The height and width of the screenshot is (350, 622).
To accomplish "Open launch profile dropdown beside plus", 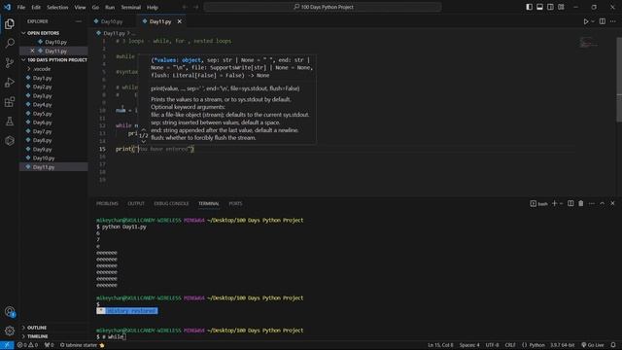I will click(x=562, y=203).
